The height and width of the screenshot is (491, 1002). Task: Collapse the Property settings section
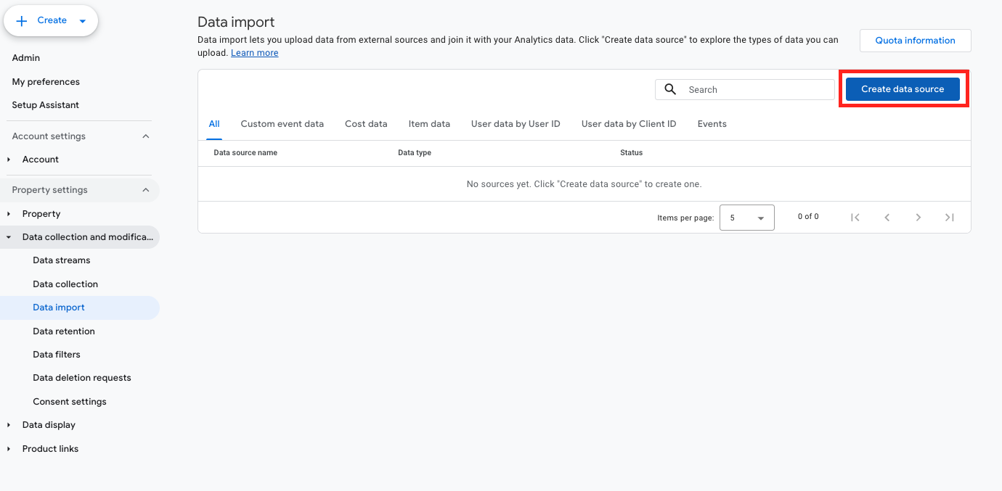[145, 190]
